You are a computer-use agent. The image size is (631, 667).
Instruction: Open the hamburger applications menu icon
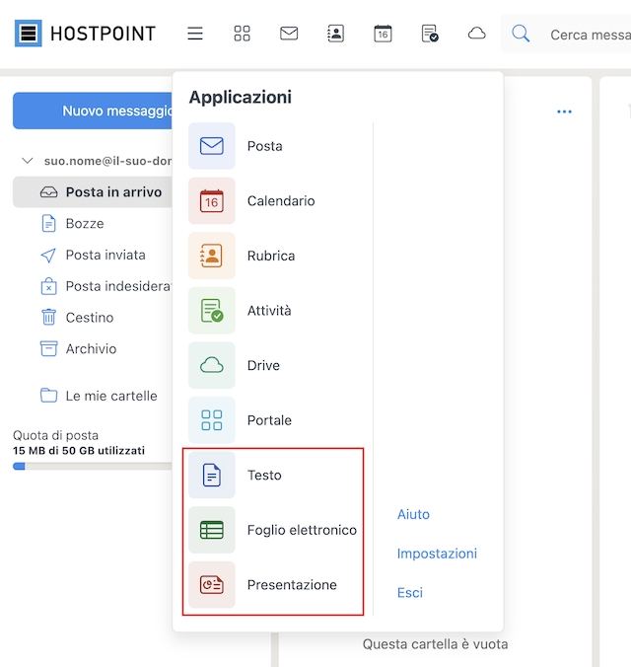[195, 34]
